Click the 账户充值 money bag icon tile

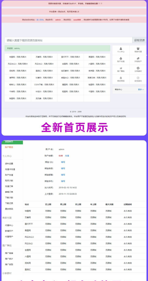(121, 60)
